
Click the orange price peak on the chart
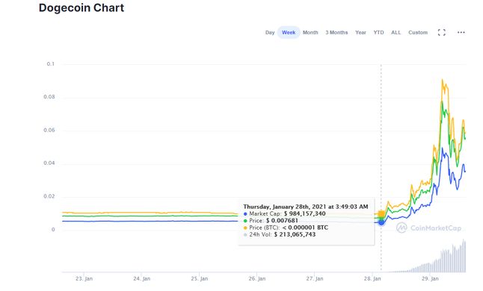[443, 80]
